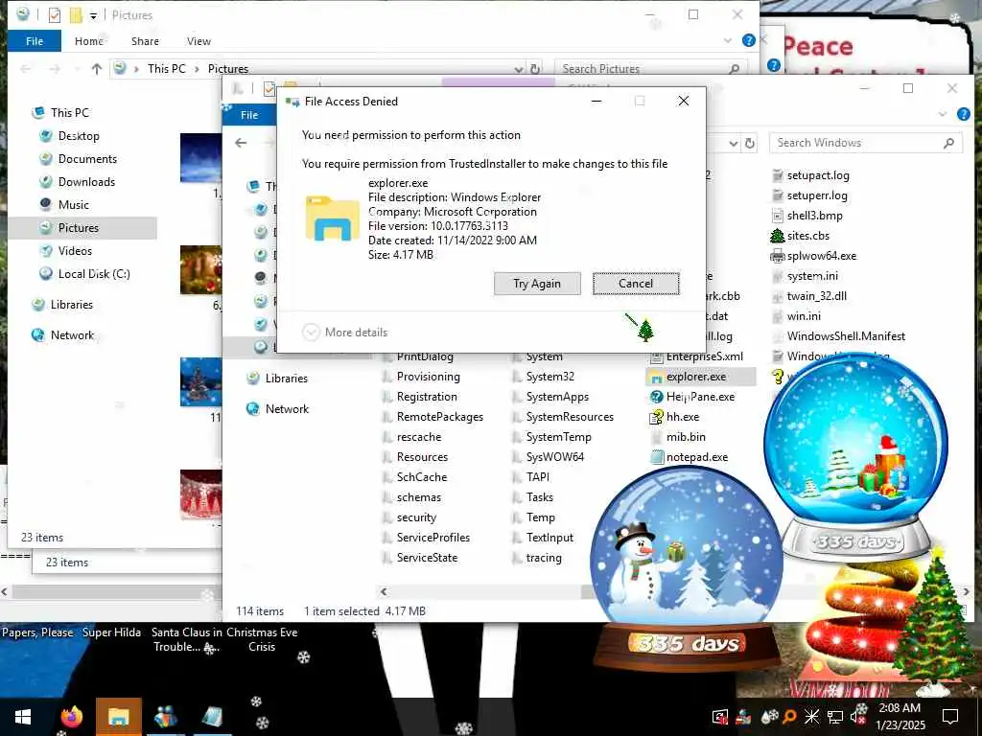Expand More details in the dialog

click(x=345, y=333)
